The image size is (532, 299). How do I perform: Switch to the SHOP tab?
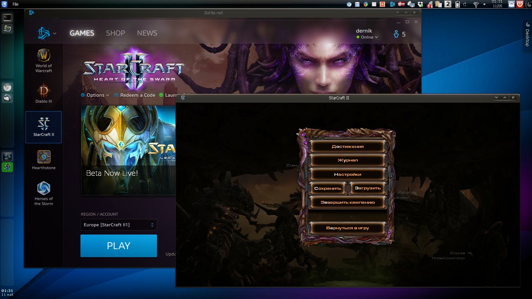pyautogui.click(x=115, y=33)
